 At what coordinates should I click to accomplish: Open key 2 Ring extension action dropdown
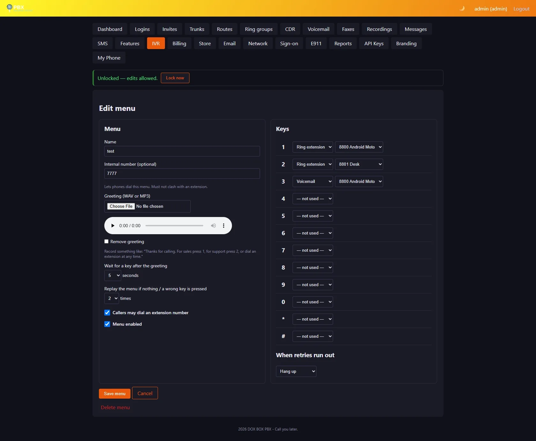pos(313,164)
